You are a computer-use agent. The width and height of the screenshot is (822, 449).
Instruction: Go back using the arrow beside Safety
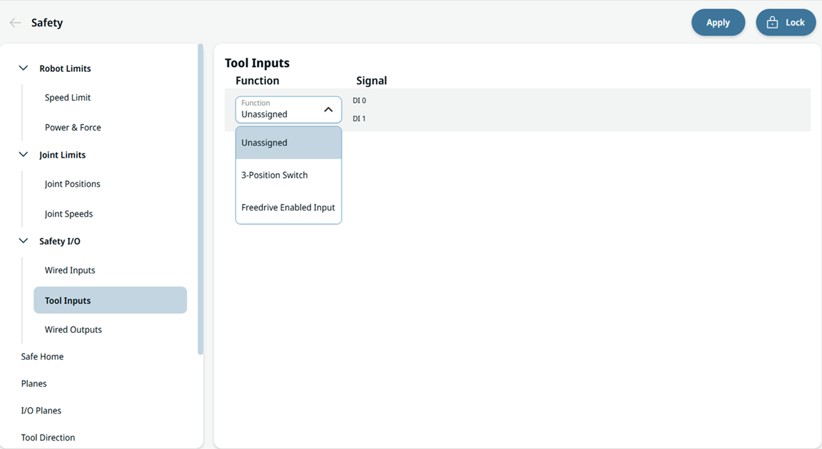coord(15,22)
